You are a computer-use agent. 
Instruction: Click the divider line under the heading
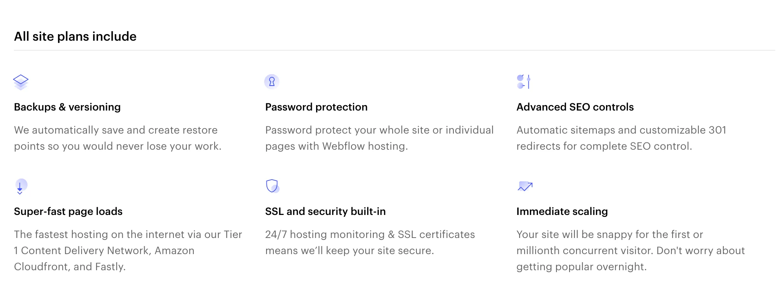point(394,50)
